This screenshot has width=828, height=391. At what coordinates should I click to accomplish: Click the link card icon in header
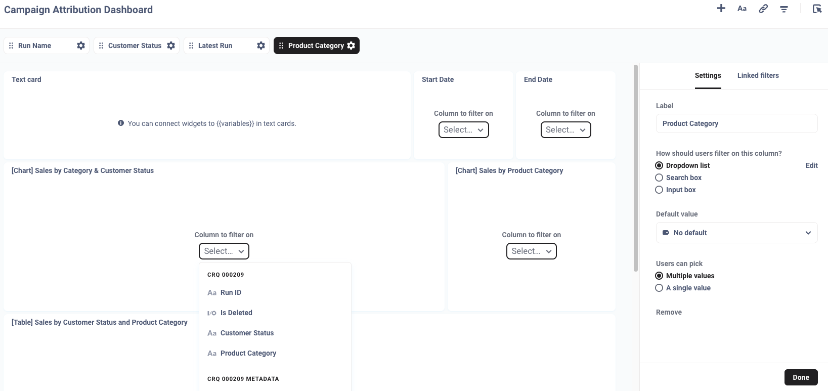[x=763, y=9]
